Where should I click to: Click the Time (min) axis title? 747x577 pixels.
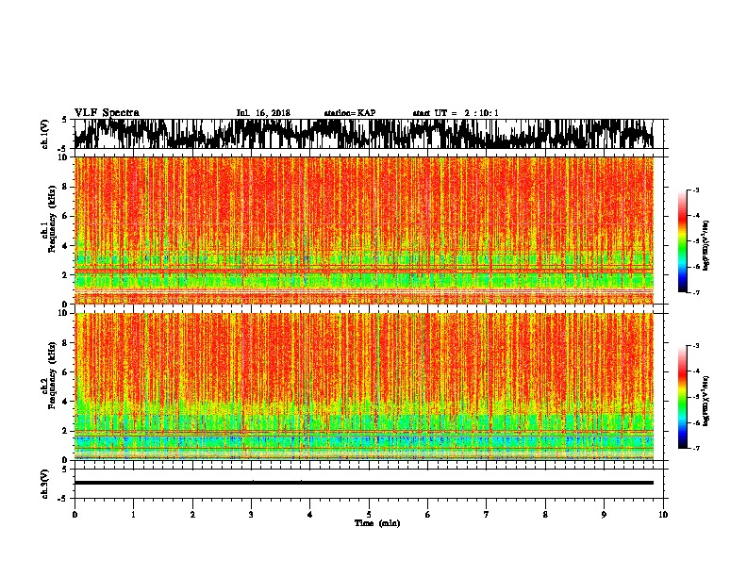pos(377,523)
